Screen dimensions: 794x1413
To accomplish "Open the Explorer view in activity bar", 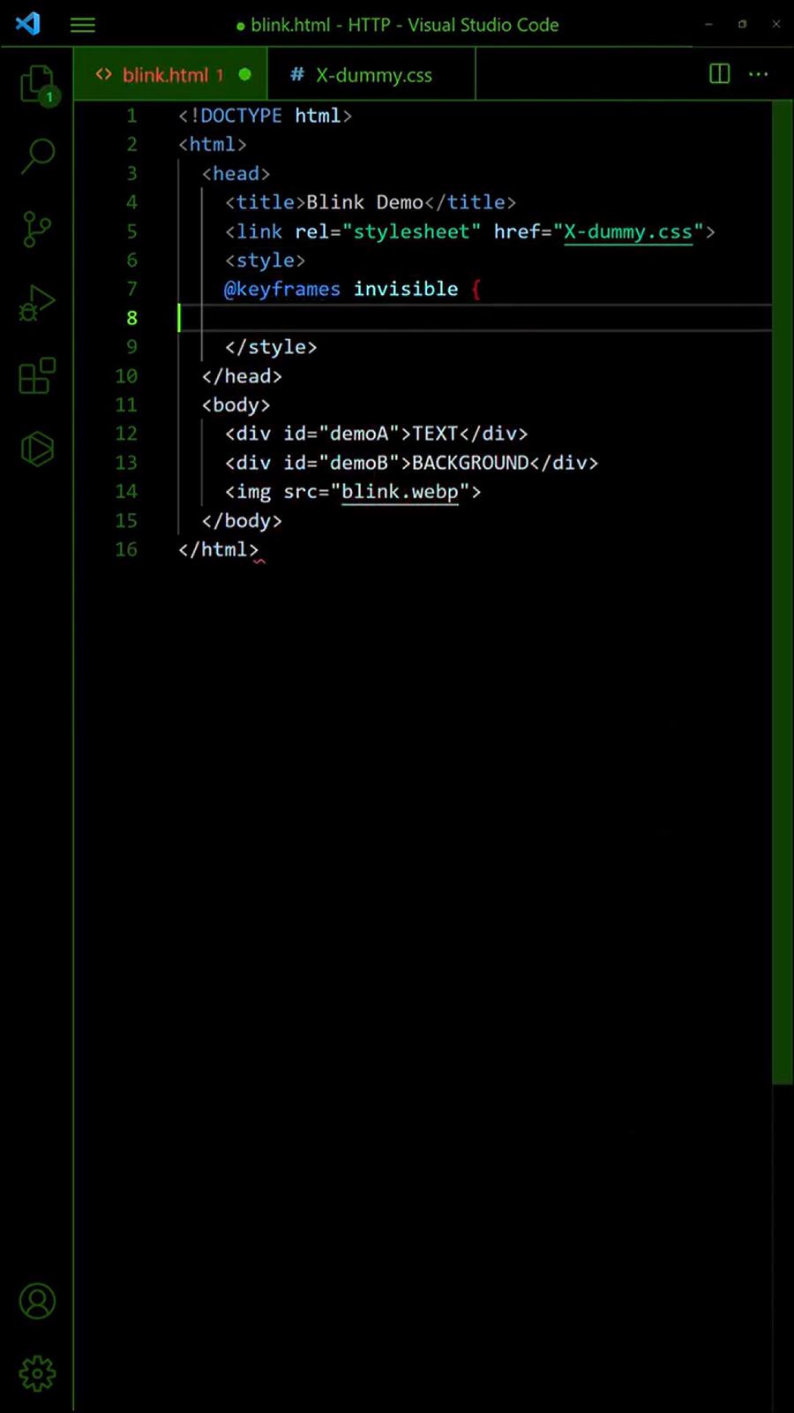I will pyautogui.click(x=37, y=84).
